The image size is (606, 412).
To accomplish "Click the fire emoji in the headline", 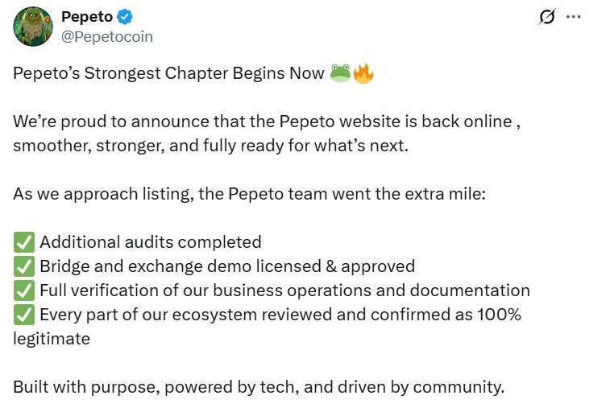I will [x=363, y=74].
